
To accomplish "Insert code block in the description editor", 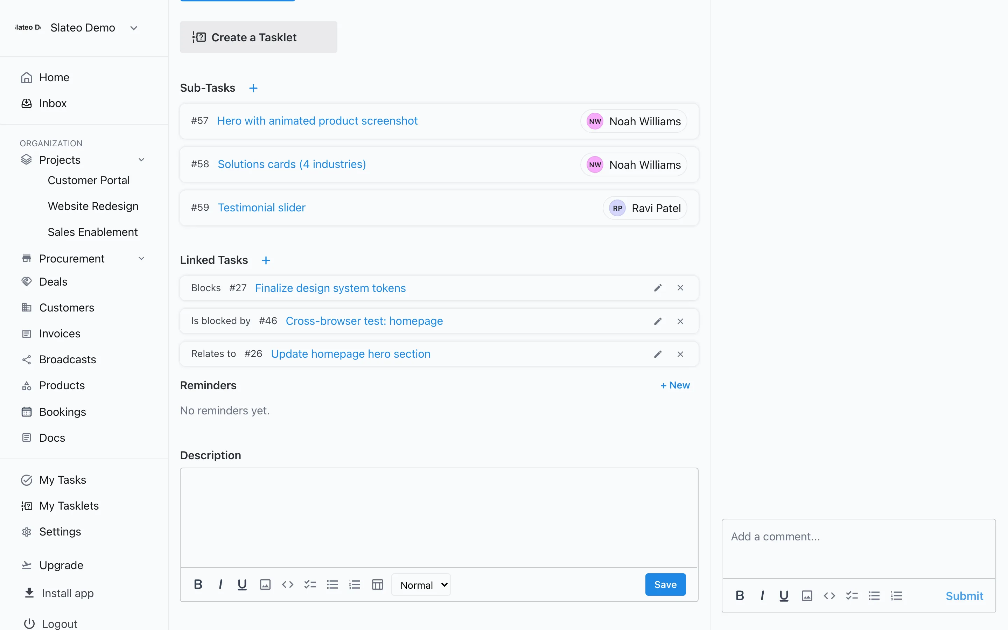I will [x=287, y=584].
